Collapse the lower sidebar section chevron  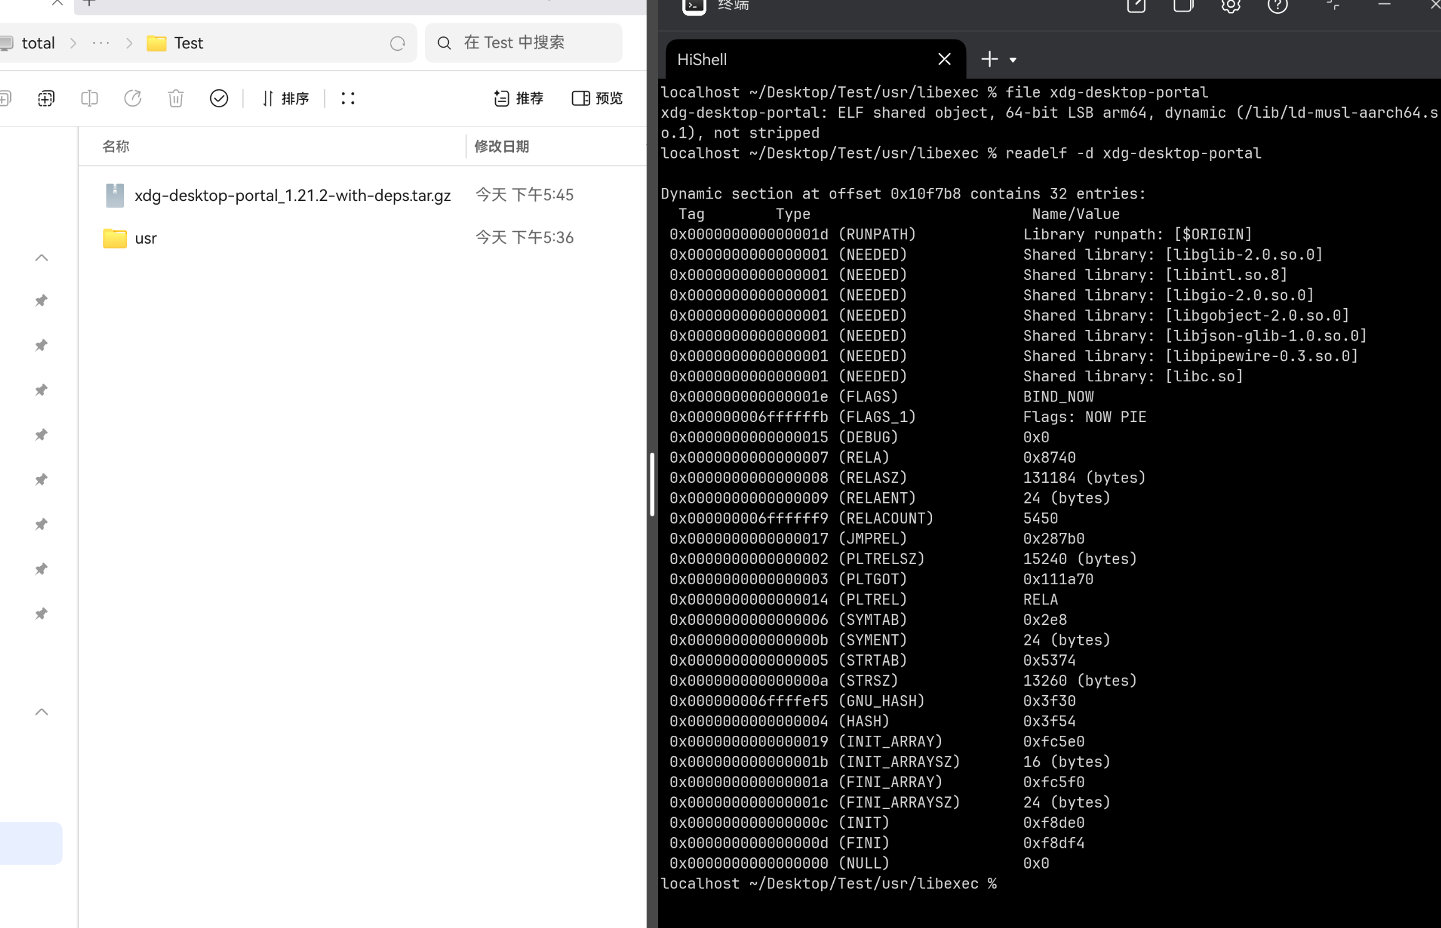[41, 712]
